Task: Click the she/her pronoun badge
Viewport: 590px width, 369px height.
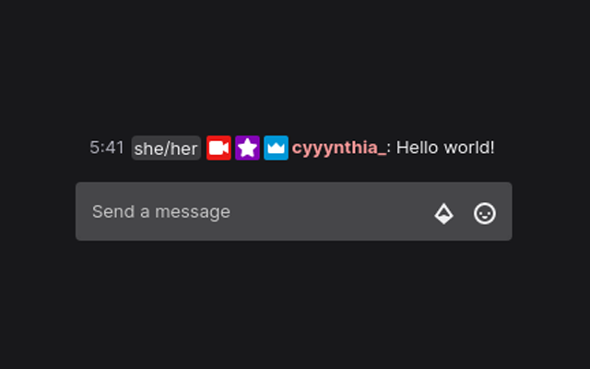Action: (166, 148)
